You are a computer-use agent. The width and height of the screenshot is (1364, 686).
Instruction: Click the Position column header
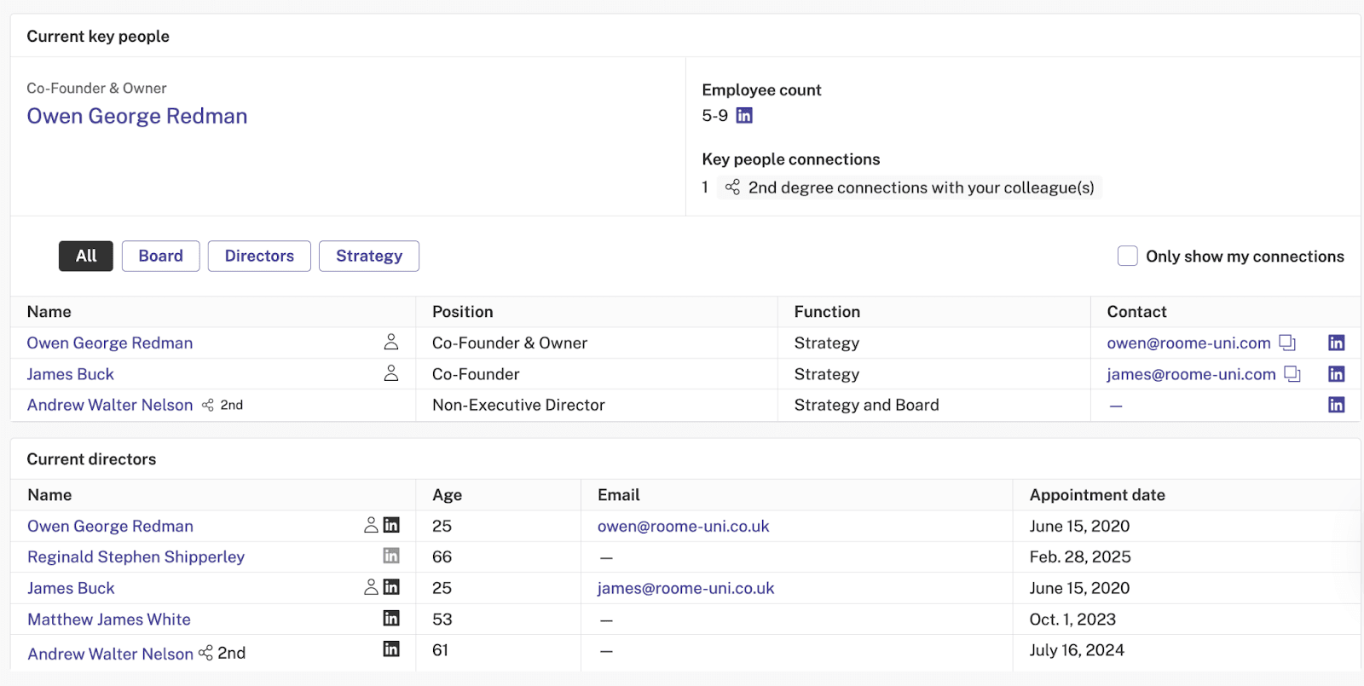463,312
